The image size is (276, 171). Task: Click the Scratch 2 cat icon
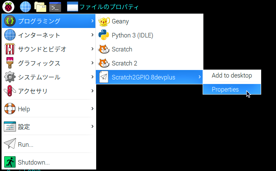[104, 63]
